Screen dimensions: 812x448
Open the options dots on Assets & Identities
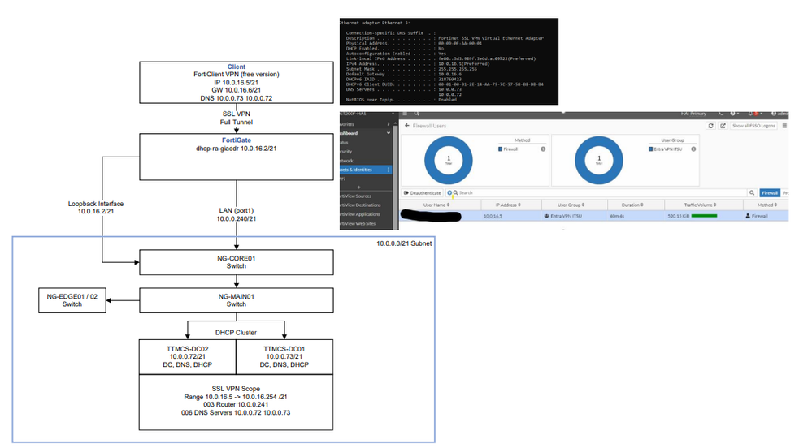[389, 170]
